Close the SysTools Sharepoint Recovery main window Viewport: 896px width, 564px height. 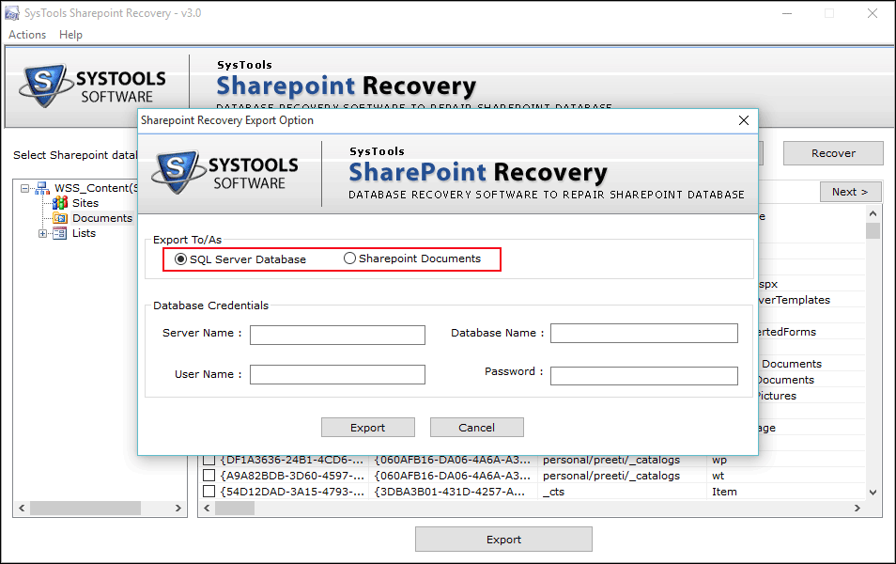[872, 13]
